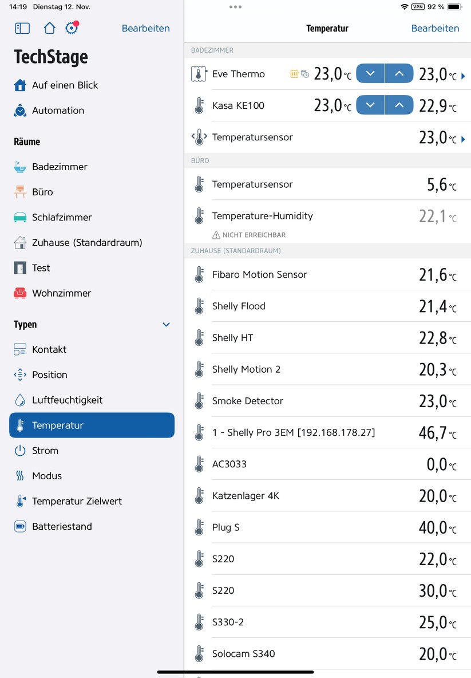Select Temperatur Zielwert type
The height and width of the screenshot is (678, 471).
pos(77,501)
